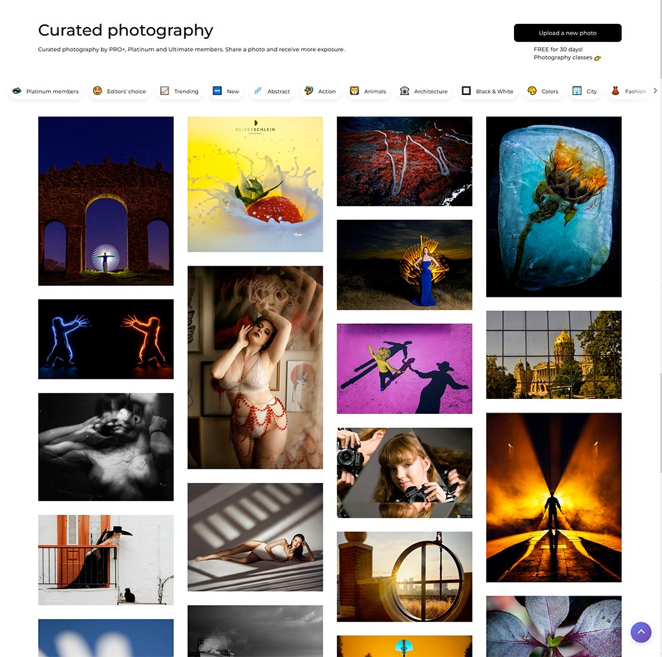Expand more categories with right chevron
Image resolution: width=662 pixels, height=657 pixels.
pos(655,91)
